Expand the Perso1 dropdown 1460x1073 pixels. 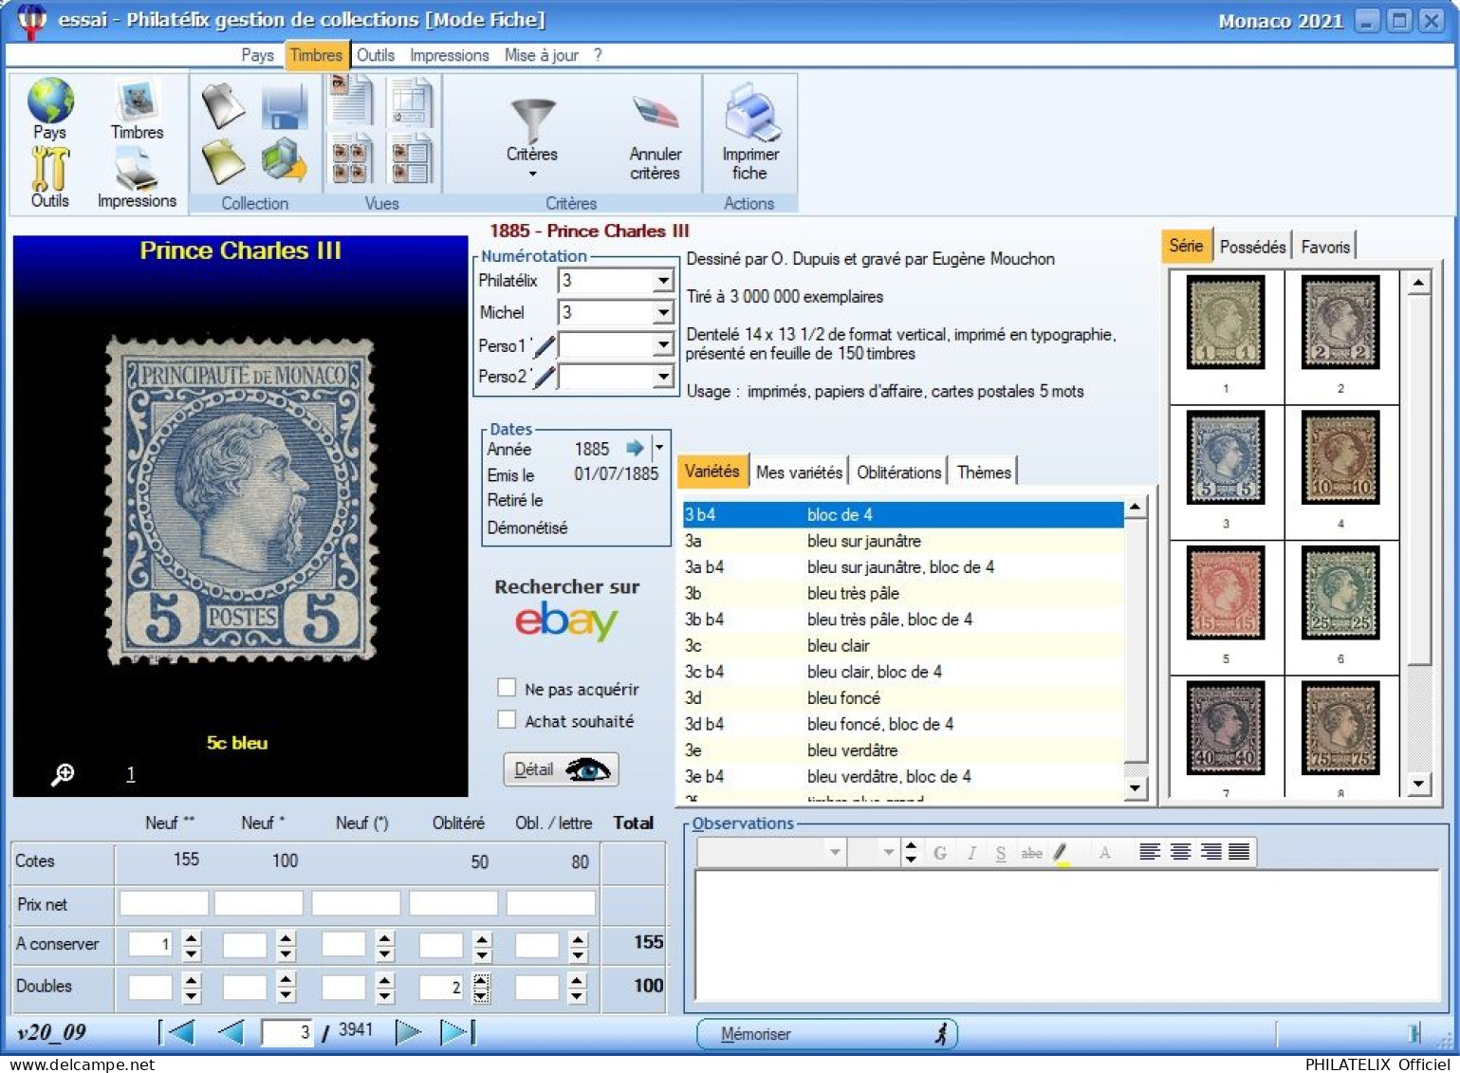[663, 345]
